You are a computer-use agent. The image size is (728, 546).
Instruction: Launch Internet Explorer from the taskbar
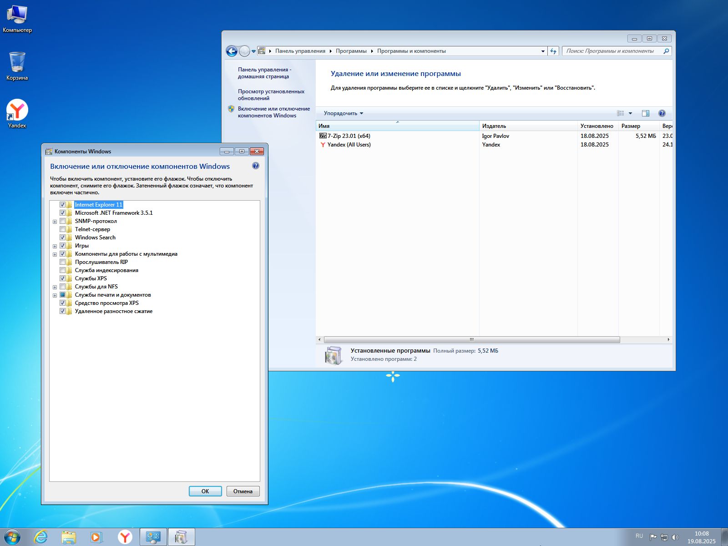(41, 537)
